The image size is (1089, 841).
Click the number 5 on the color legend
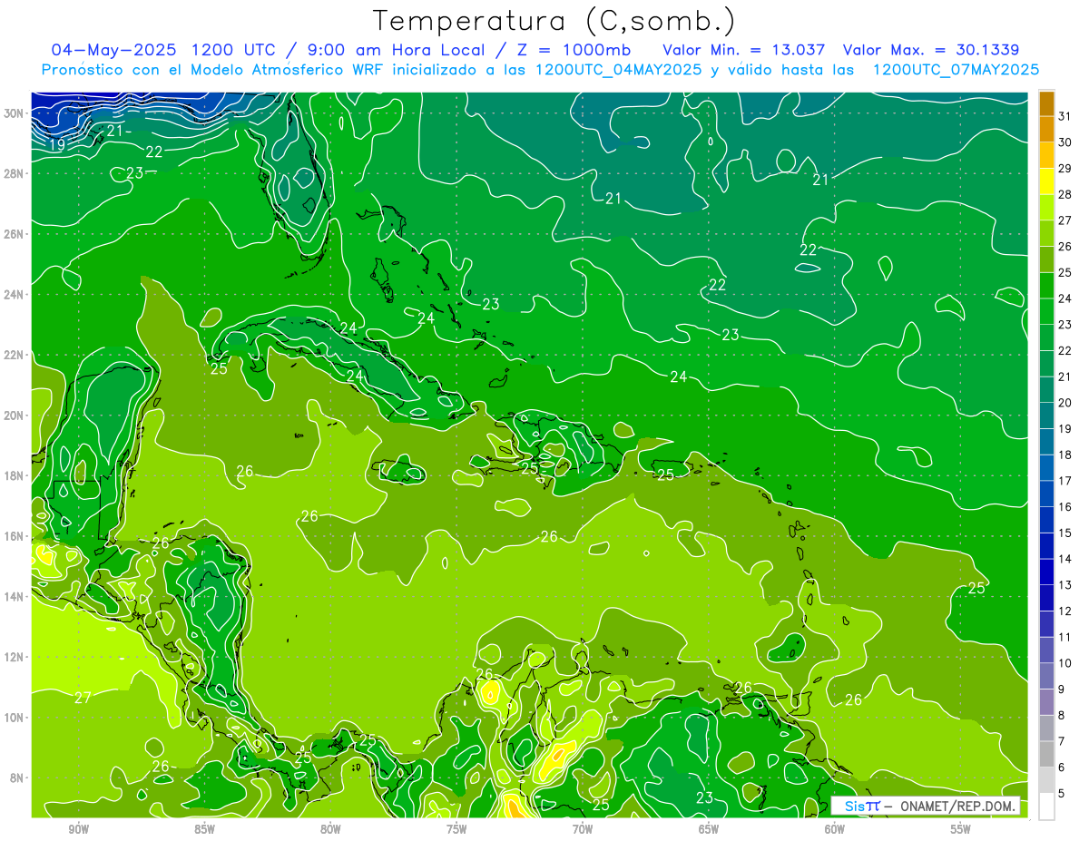pyautogui.click(x=1063, y=794)
